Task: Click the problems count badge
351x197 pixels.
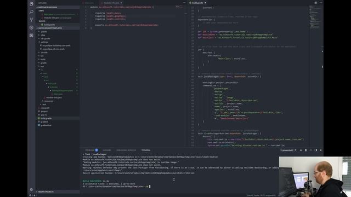Action: click(x=97, y=150)
